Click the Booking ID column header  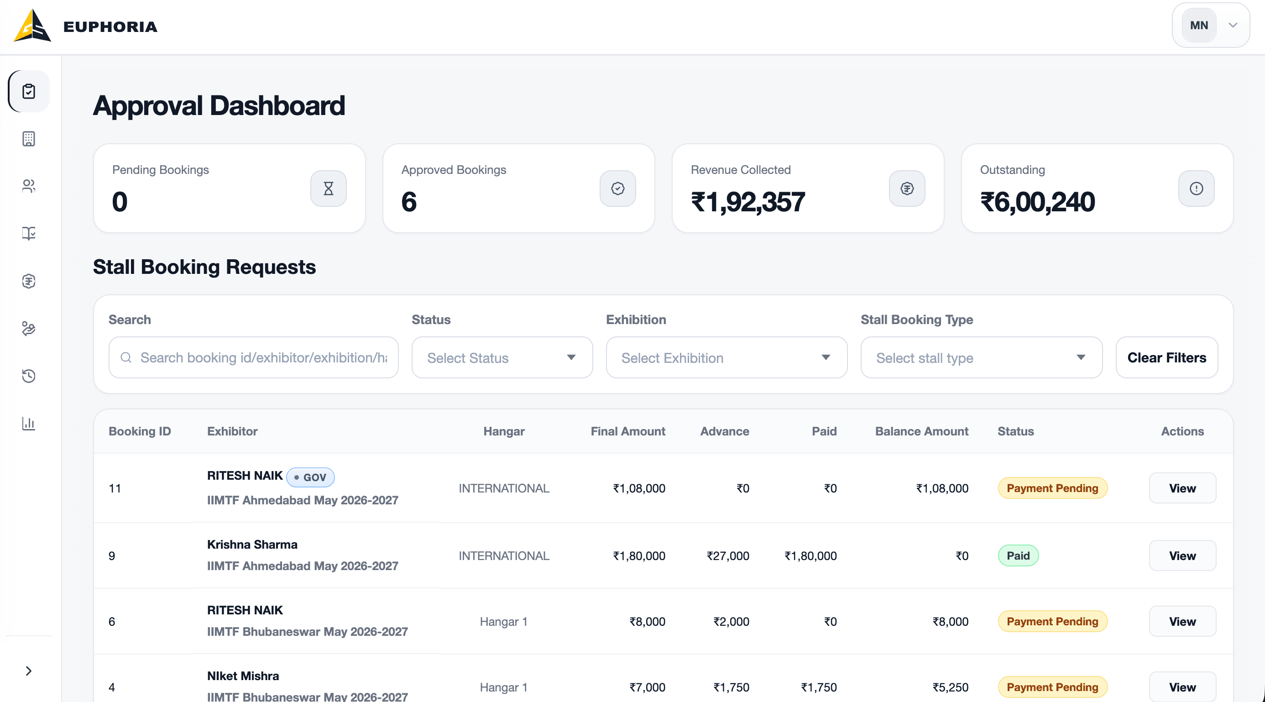click(140, 431)
